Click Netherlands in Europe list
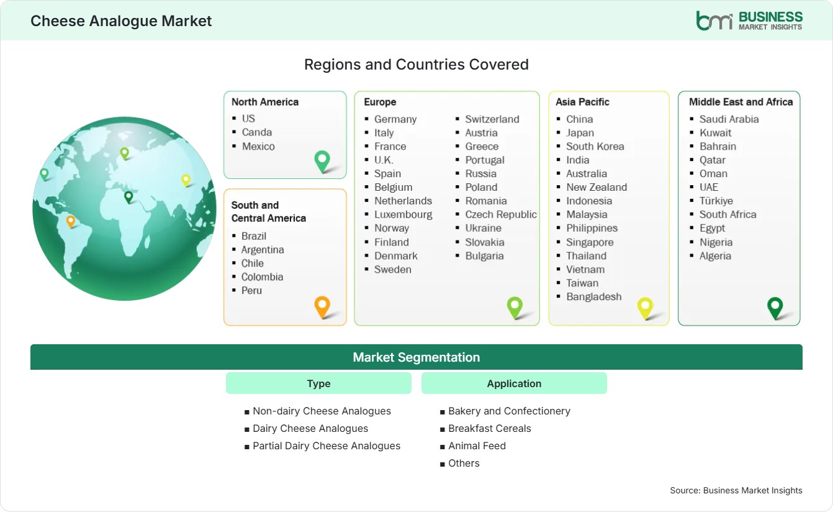Screen dimensions: 833x512 click(x=403, y=201)
